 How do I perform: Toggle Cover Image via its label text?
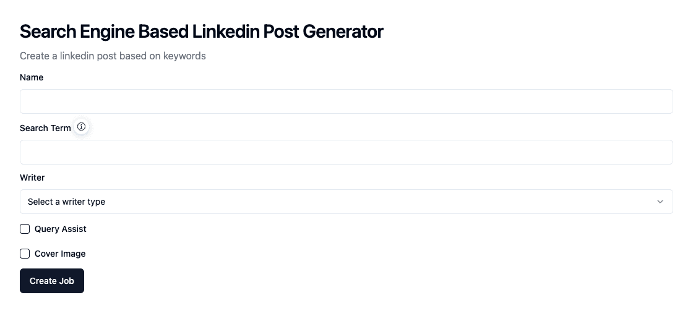tap(60, 254)
